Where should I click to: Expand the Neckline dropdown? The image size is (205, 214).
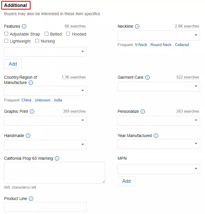coord(159,36)
